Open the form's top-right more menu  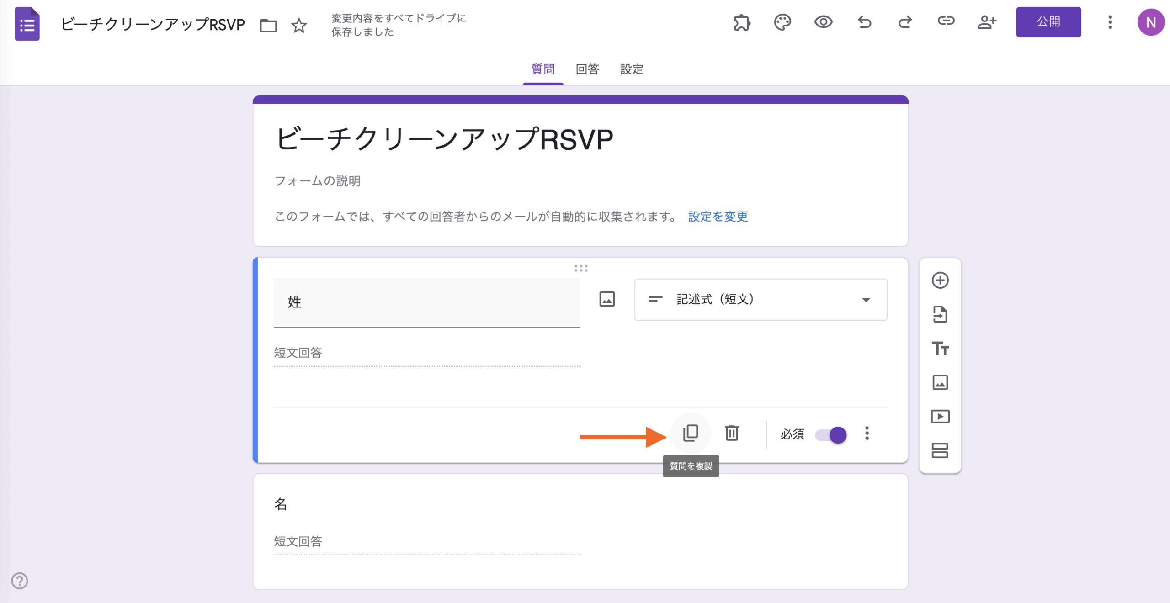pyautogui.click(x=1110, y=22)
